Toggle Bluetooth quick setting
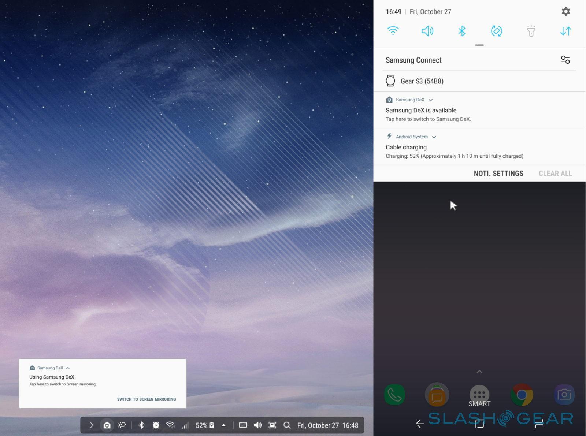The height and width of the screenshot is (436, 586). (x=462, y=31)
